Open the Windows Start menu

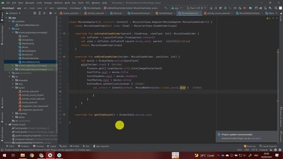pyautogui.click(x=4, y=155)
